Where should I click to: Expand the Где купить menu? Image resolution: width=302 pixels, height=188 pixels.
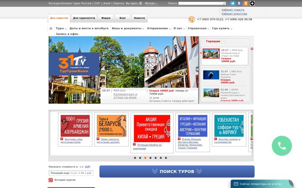[x=222, y=28]
